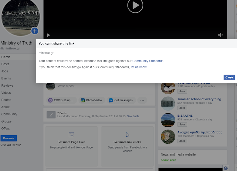Join the ΒΙΣΑΛΤΗΣ group
Screen dimensions: 237x171
click(x=182, y=124)
